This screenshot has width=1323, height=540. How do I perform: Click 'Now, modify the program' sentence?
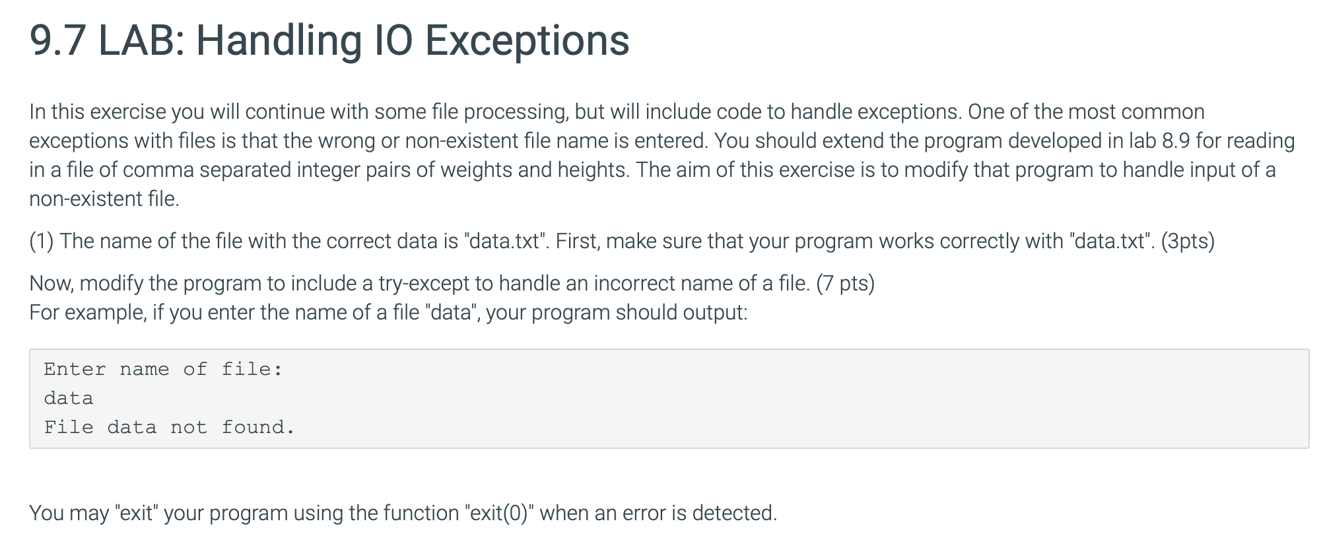click(x=452, y=283)
